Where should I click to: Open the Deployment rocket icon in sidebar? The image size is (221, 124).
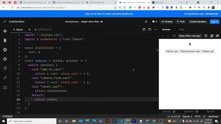point(5,77)
